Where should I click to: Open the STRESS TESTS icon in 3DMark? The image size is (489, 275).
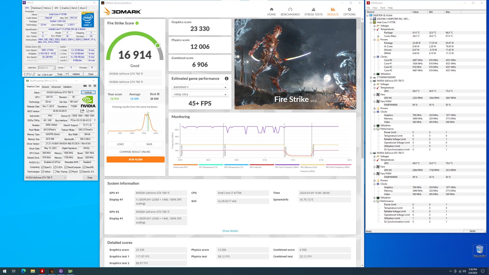(313, 9)
